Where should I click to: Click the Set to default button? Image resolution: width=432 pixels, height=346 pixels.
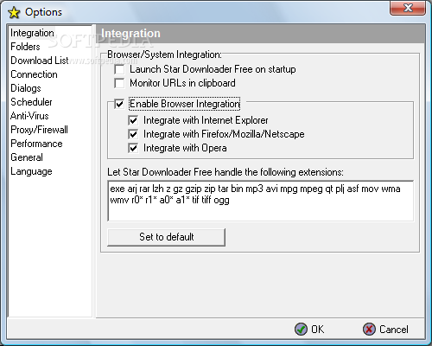pyautogui.click(x=166, y=237)
